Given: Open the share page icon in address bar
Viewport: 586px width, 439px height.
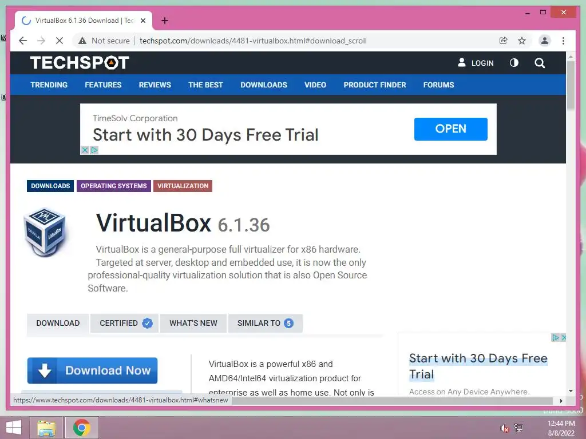Looking at the screenshot, I should (x=504, y=41).
